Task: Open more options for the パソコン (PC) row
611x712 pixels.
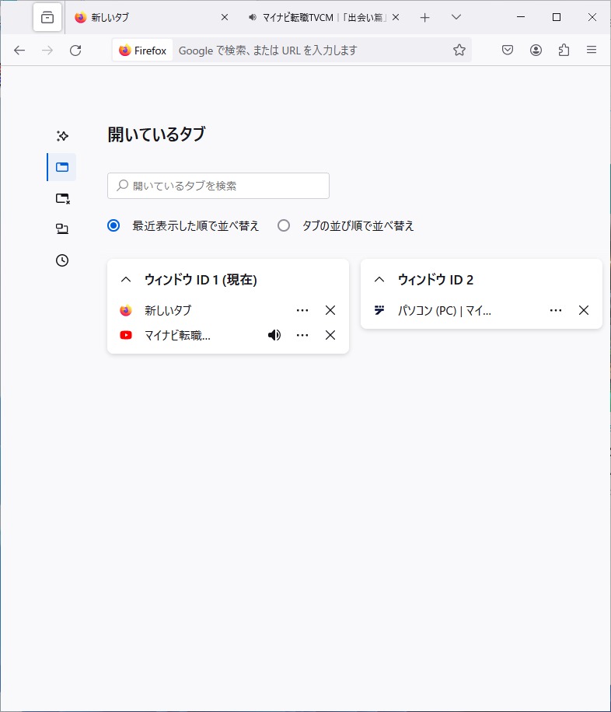Action: click(x=556, y=311)
